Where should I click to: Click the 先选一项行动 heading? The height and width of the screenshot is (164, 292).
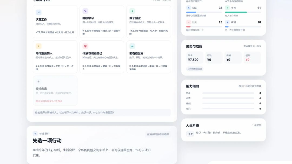pos(47,141)
